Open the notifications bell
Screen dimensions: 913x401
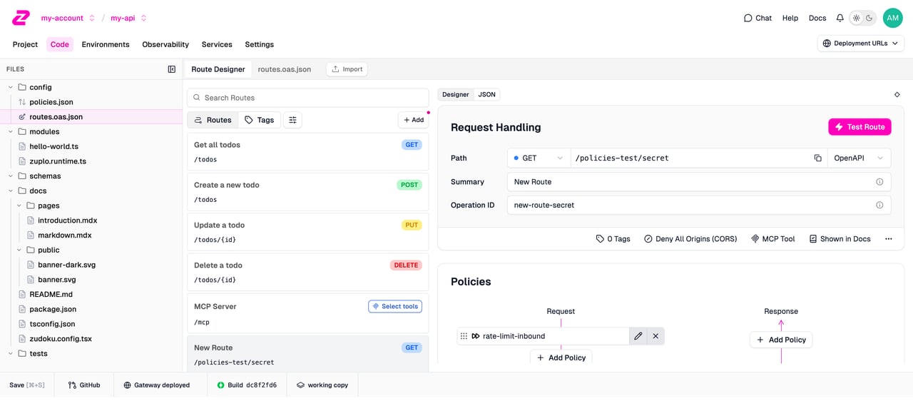[x=840, y=18]
